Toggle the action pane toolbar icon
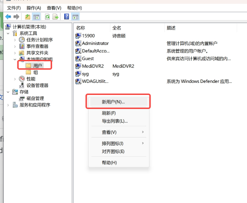This screenshot has height=203, width=247. click(x=75, y=17)
